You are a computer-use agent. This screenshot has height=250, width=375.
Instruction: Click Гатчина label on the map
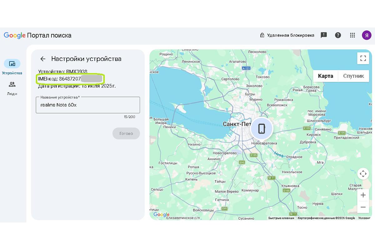click(x=222, y=200)
